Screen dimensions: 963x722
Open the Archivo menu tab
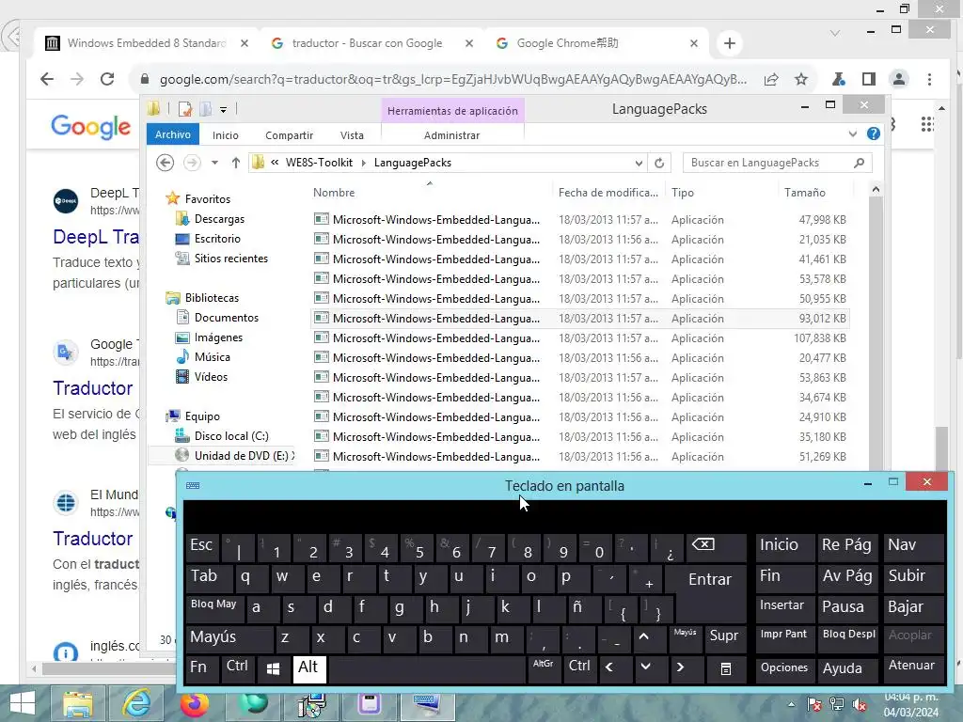[x=173, y=134]
